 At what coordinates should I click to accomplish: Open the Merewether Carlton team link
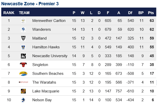pyautogui.click(x=49, y=21)
